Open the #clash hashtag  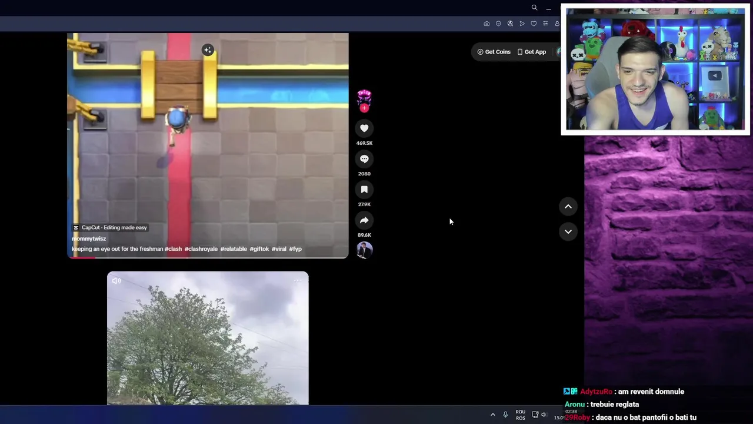(174, 249)
